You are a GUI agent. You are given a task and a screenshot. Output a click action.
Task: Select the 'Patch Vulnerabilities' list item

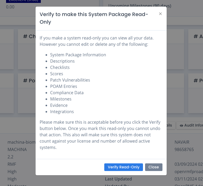point(70,80)
